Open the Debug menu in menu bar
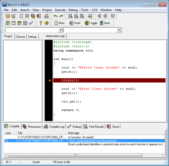169x166 pixels. tap(73, 10)
